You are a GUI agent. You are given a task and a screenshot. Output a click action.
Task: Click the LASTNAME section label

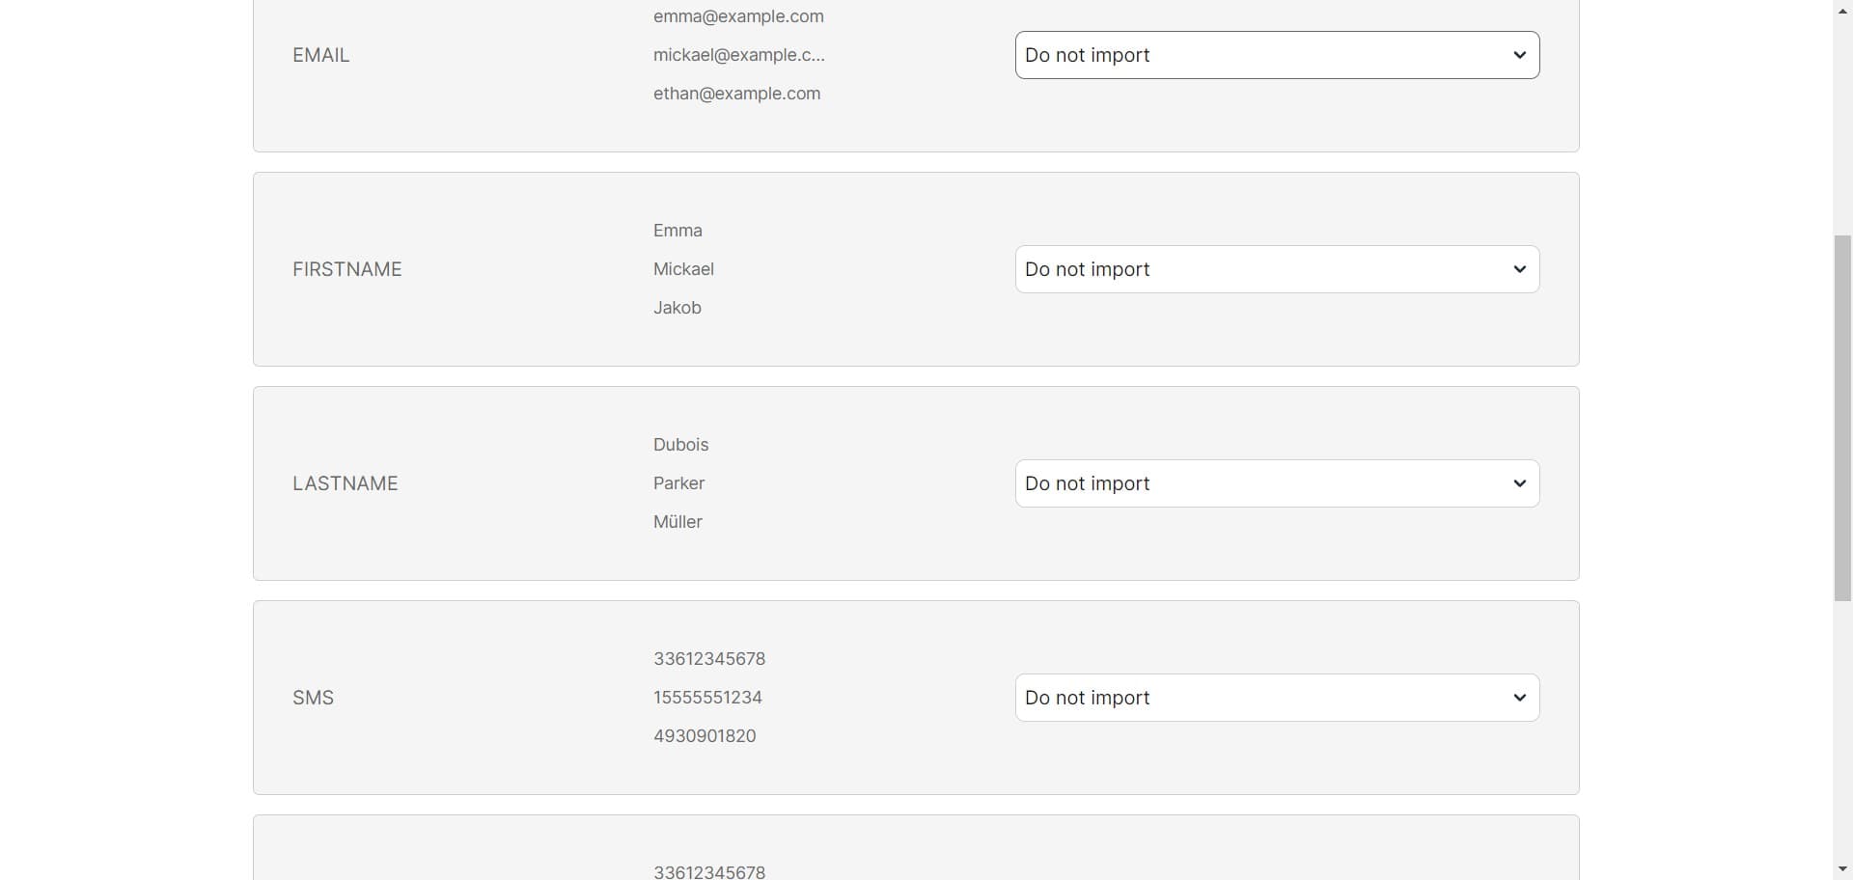[345, 483]
